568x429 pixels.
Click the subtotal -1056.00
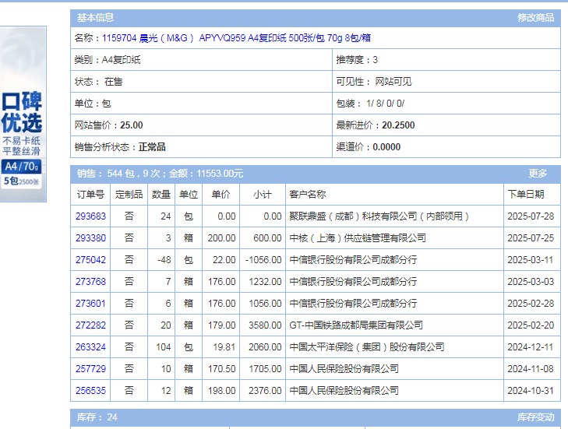click(263, 260)
